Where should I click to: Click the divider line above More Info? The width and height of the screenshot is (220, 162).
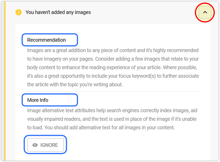point(113,91)
